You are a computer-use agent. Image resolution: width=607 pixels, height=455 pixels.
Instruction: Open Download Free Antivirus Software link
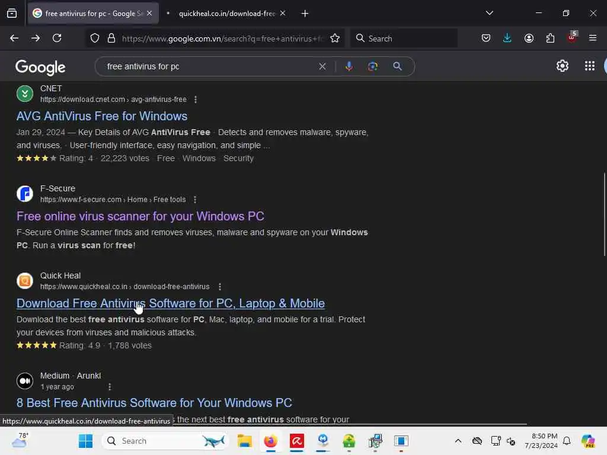pyautogui.click(x=170, y=303)
